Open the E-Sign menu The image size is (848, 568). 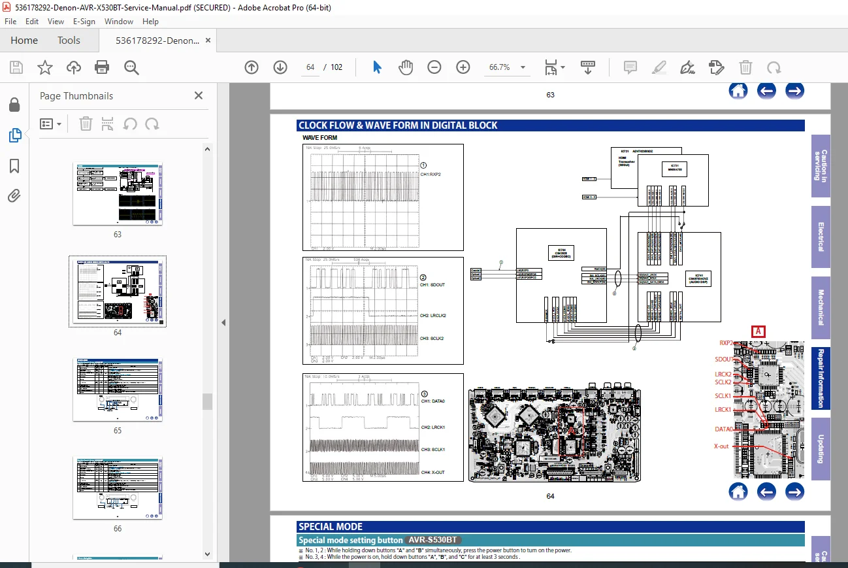(84, 22)
